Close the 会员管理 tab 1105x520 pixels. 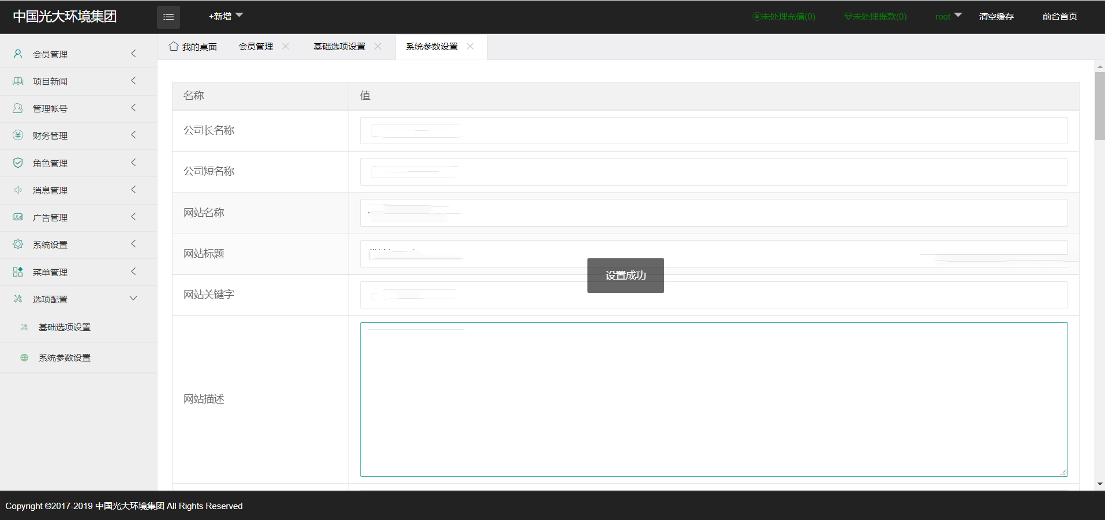pos(286,46)
